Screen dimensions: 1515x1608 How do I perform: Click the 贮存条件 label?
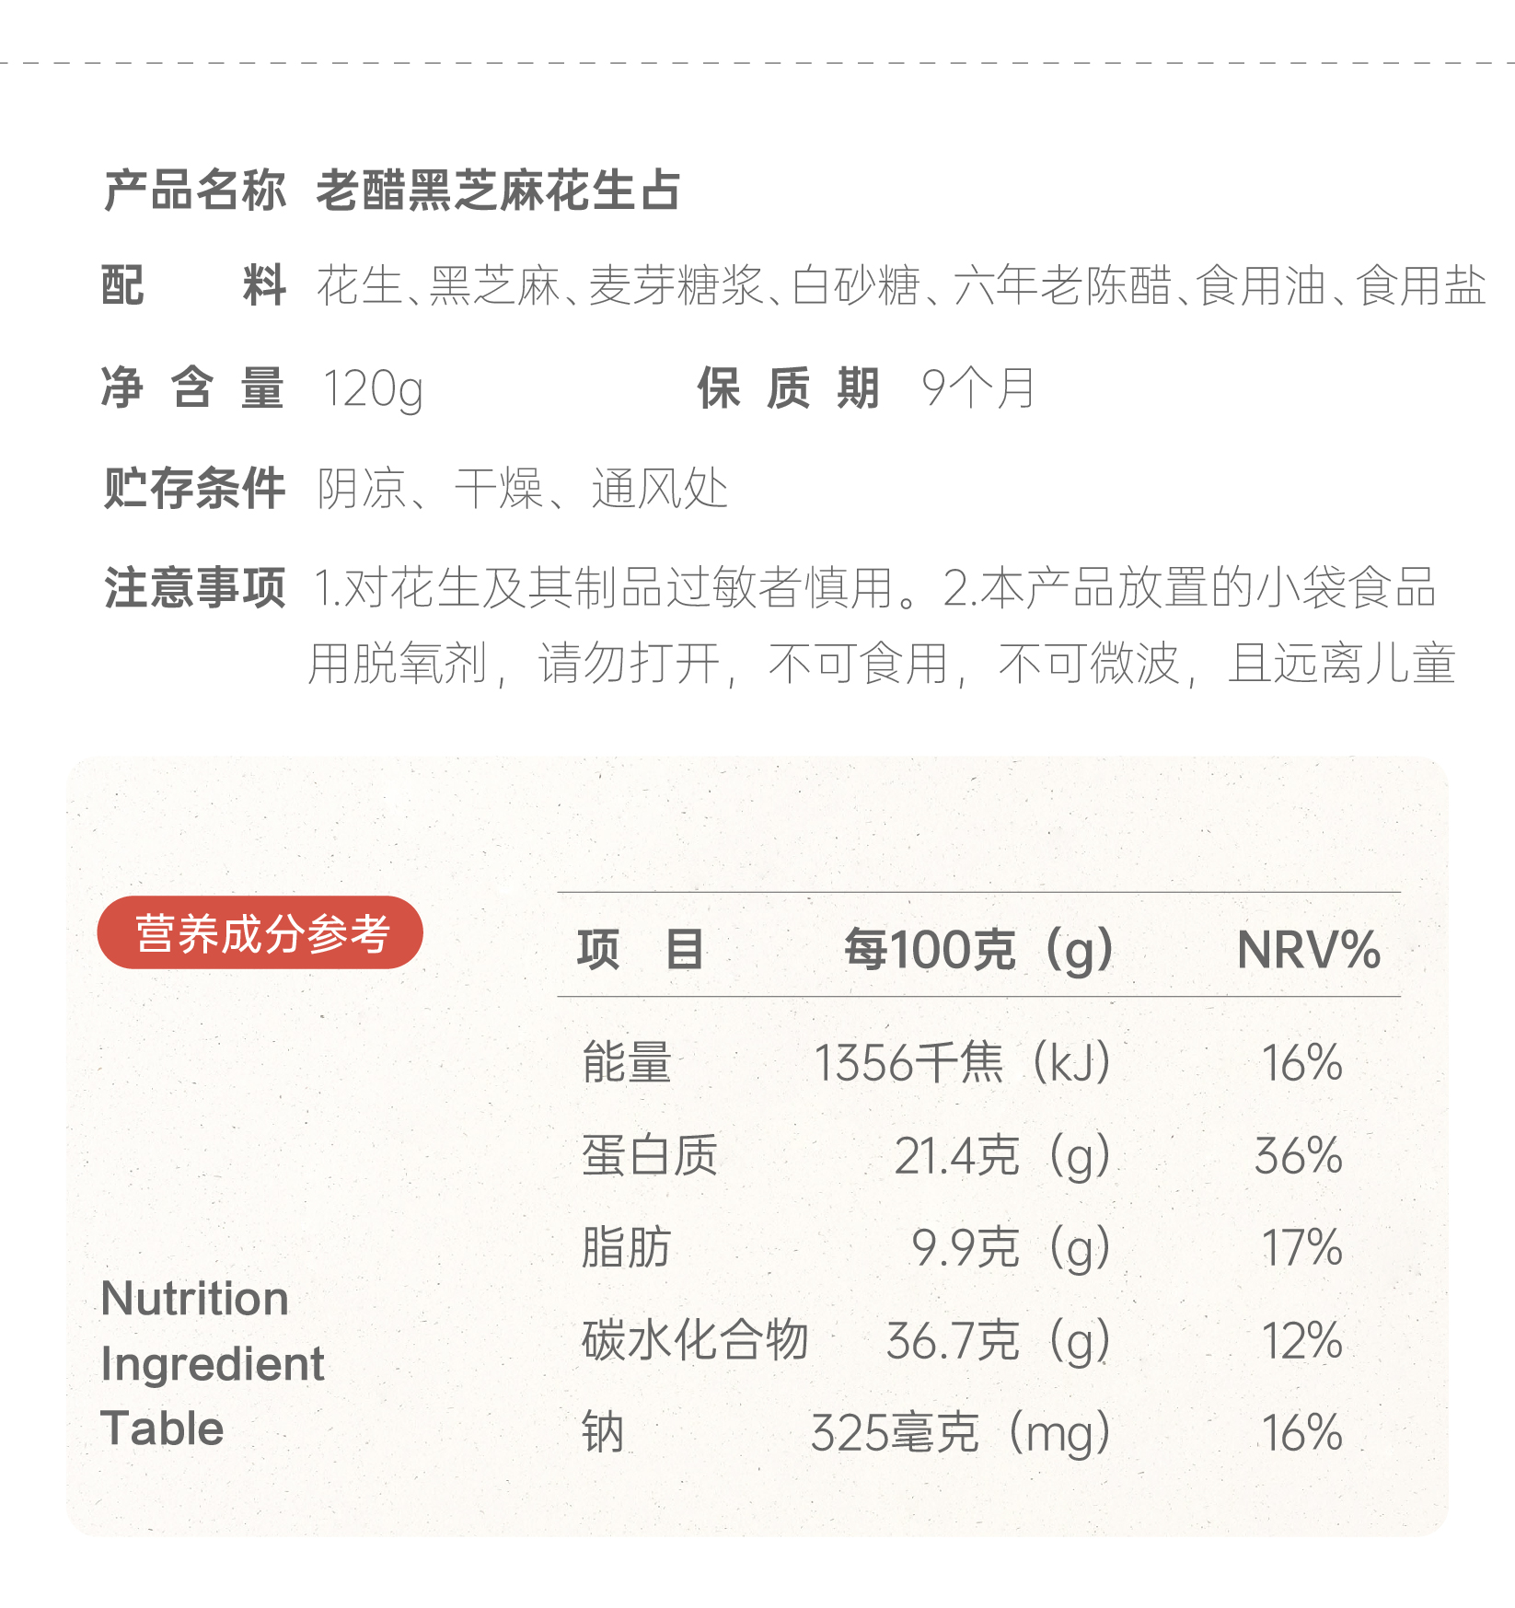194,488
